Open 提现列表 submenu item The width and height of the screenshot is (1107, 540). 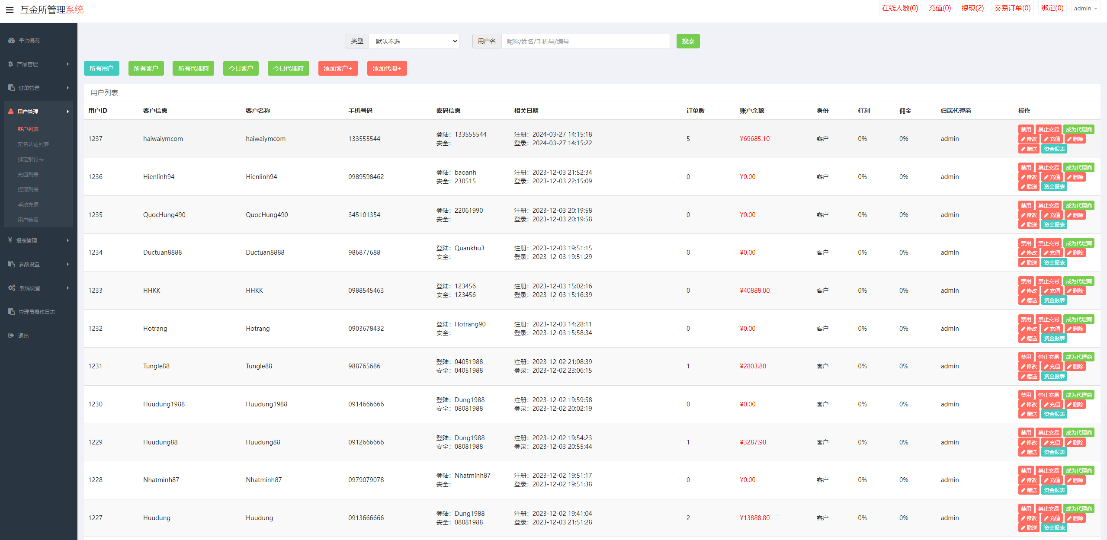click(x=28, y=189)
